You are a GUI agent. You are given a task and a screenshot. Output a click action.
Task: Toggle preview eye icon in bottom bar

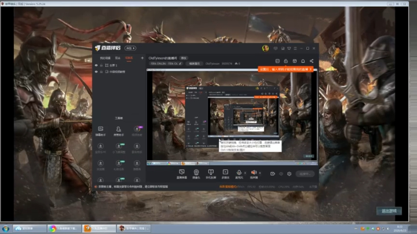pos(281,174)
